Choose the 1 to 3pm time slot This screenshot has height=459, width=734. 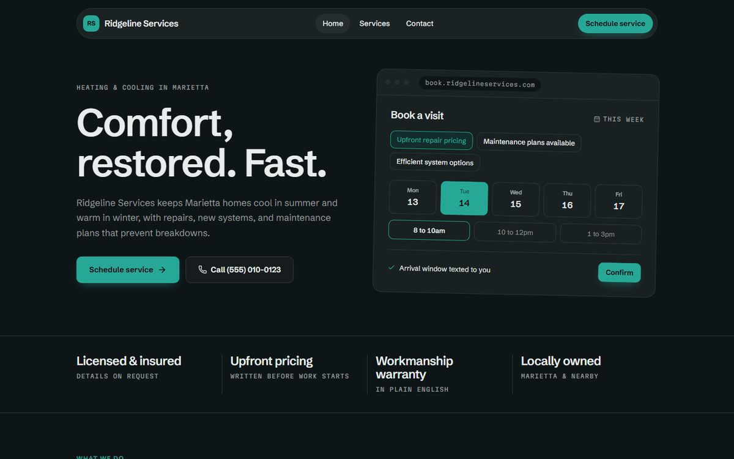click(601, 234)
